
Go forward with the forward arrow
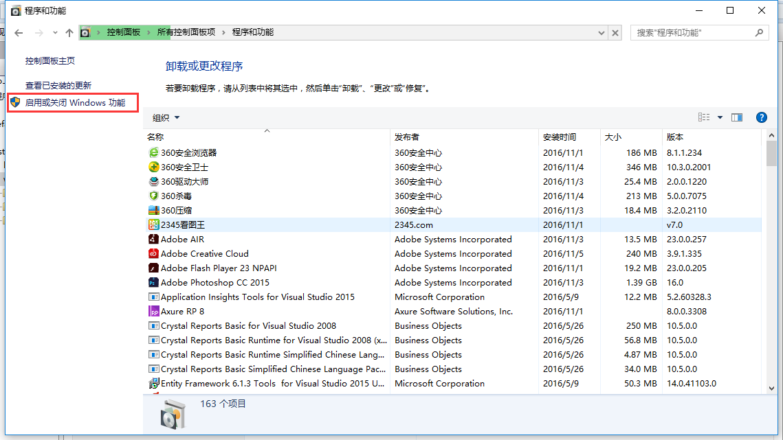coord(38,33)
